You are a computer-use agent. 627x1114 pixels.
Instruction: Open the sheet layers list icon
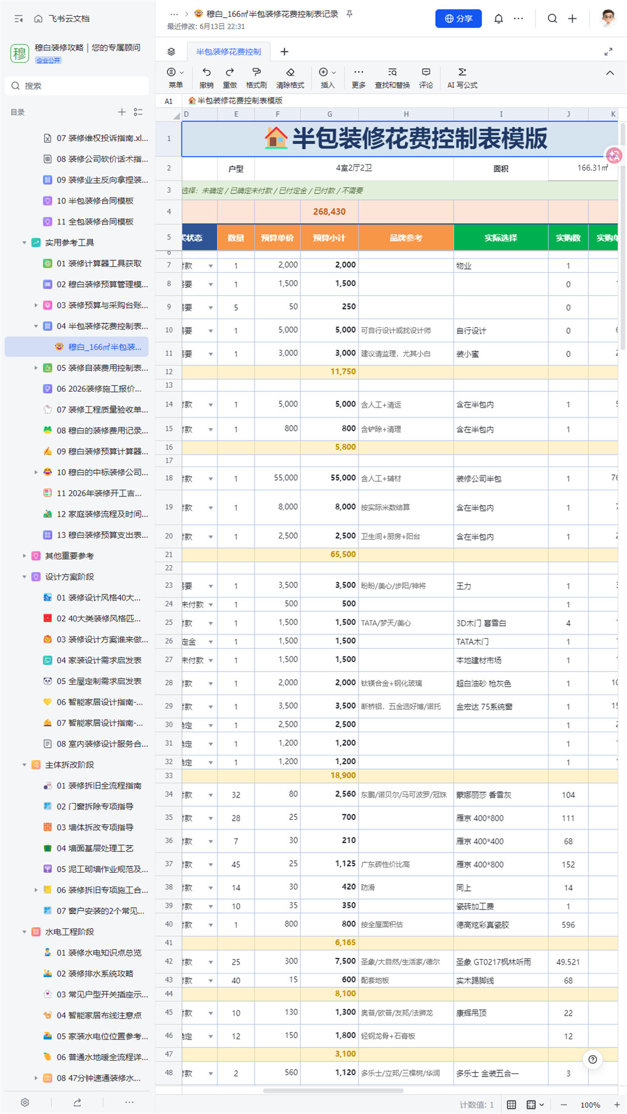(x=171, y=51)
